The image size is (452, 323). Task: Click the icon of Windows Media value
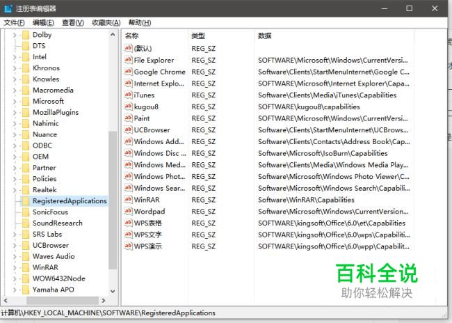(x=128, y=164)
